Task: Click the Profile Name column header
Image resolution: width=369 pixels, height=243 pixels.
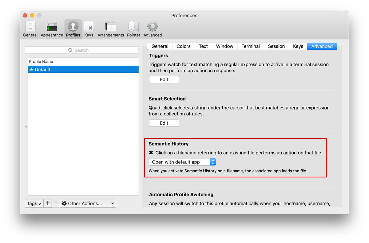Action: point(83,62)
